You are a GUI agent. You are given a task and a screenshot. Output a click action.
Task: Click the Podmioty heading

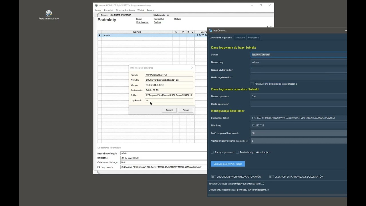pyautogui.click(x=107, y=20)
